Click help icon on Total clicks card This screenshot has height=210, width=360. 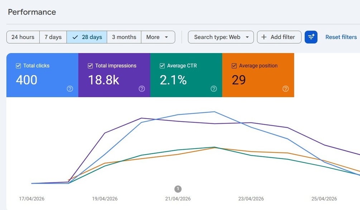click(70, 89)
